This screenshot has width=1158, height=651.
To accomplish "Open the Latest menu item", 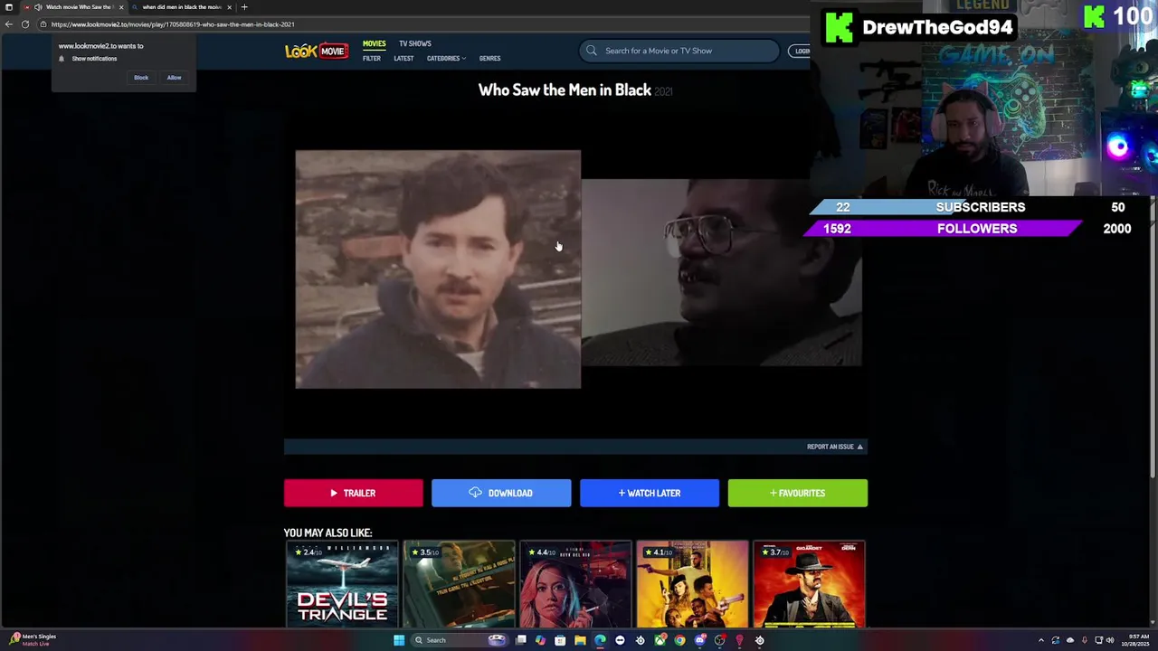I will (403, 59).
